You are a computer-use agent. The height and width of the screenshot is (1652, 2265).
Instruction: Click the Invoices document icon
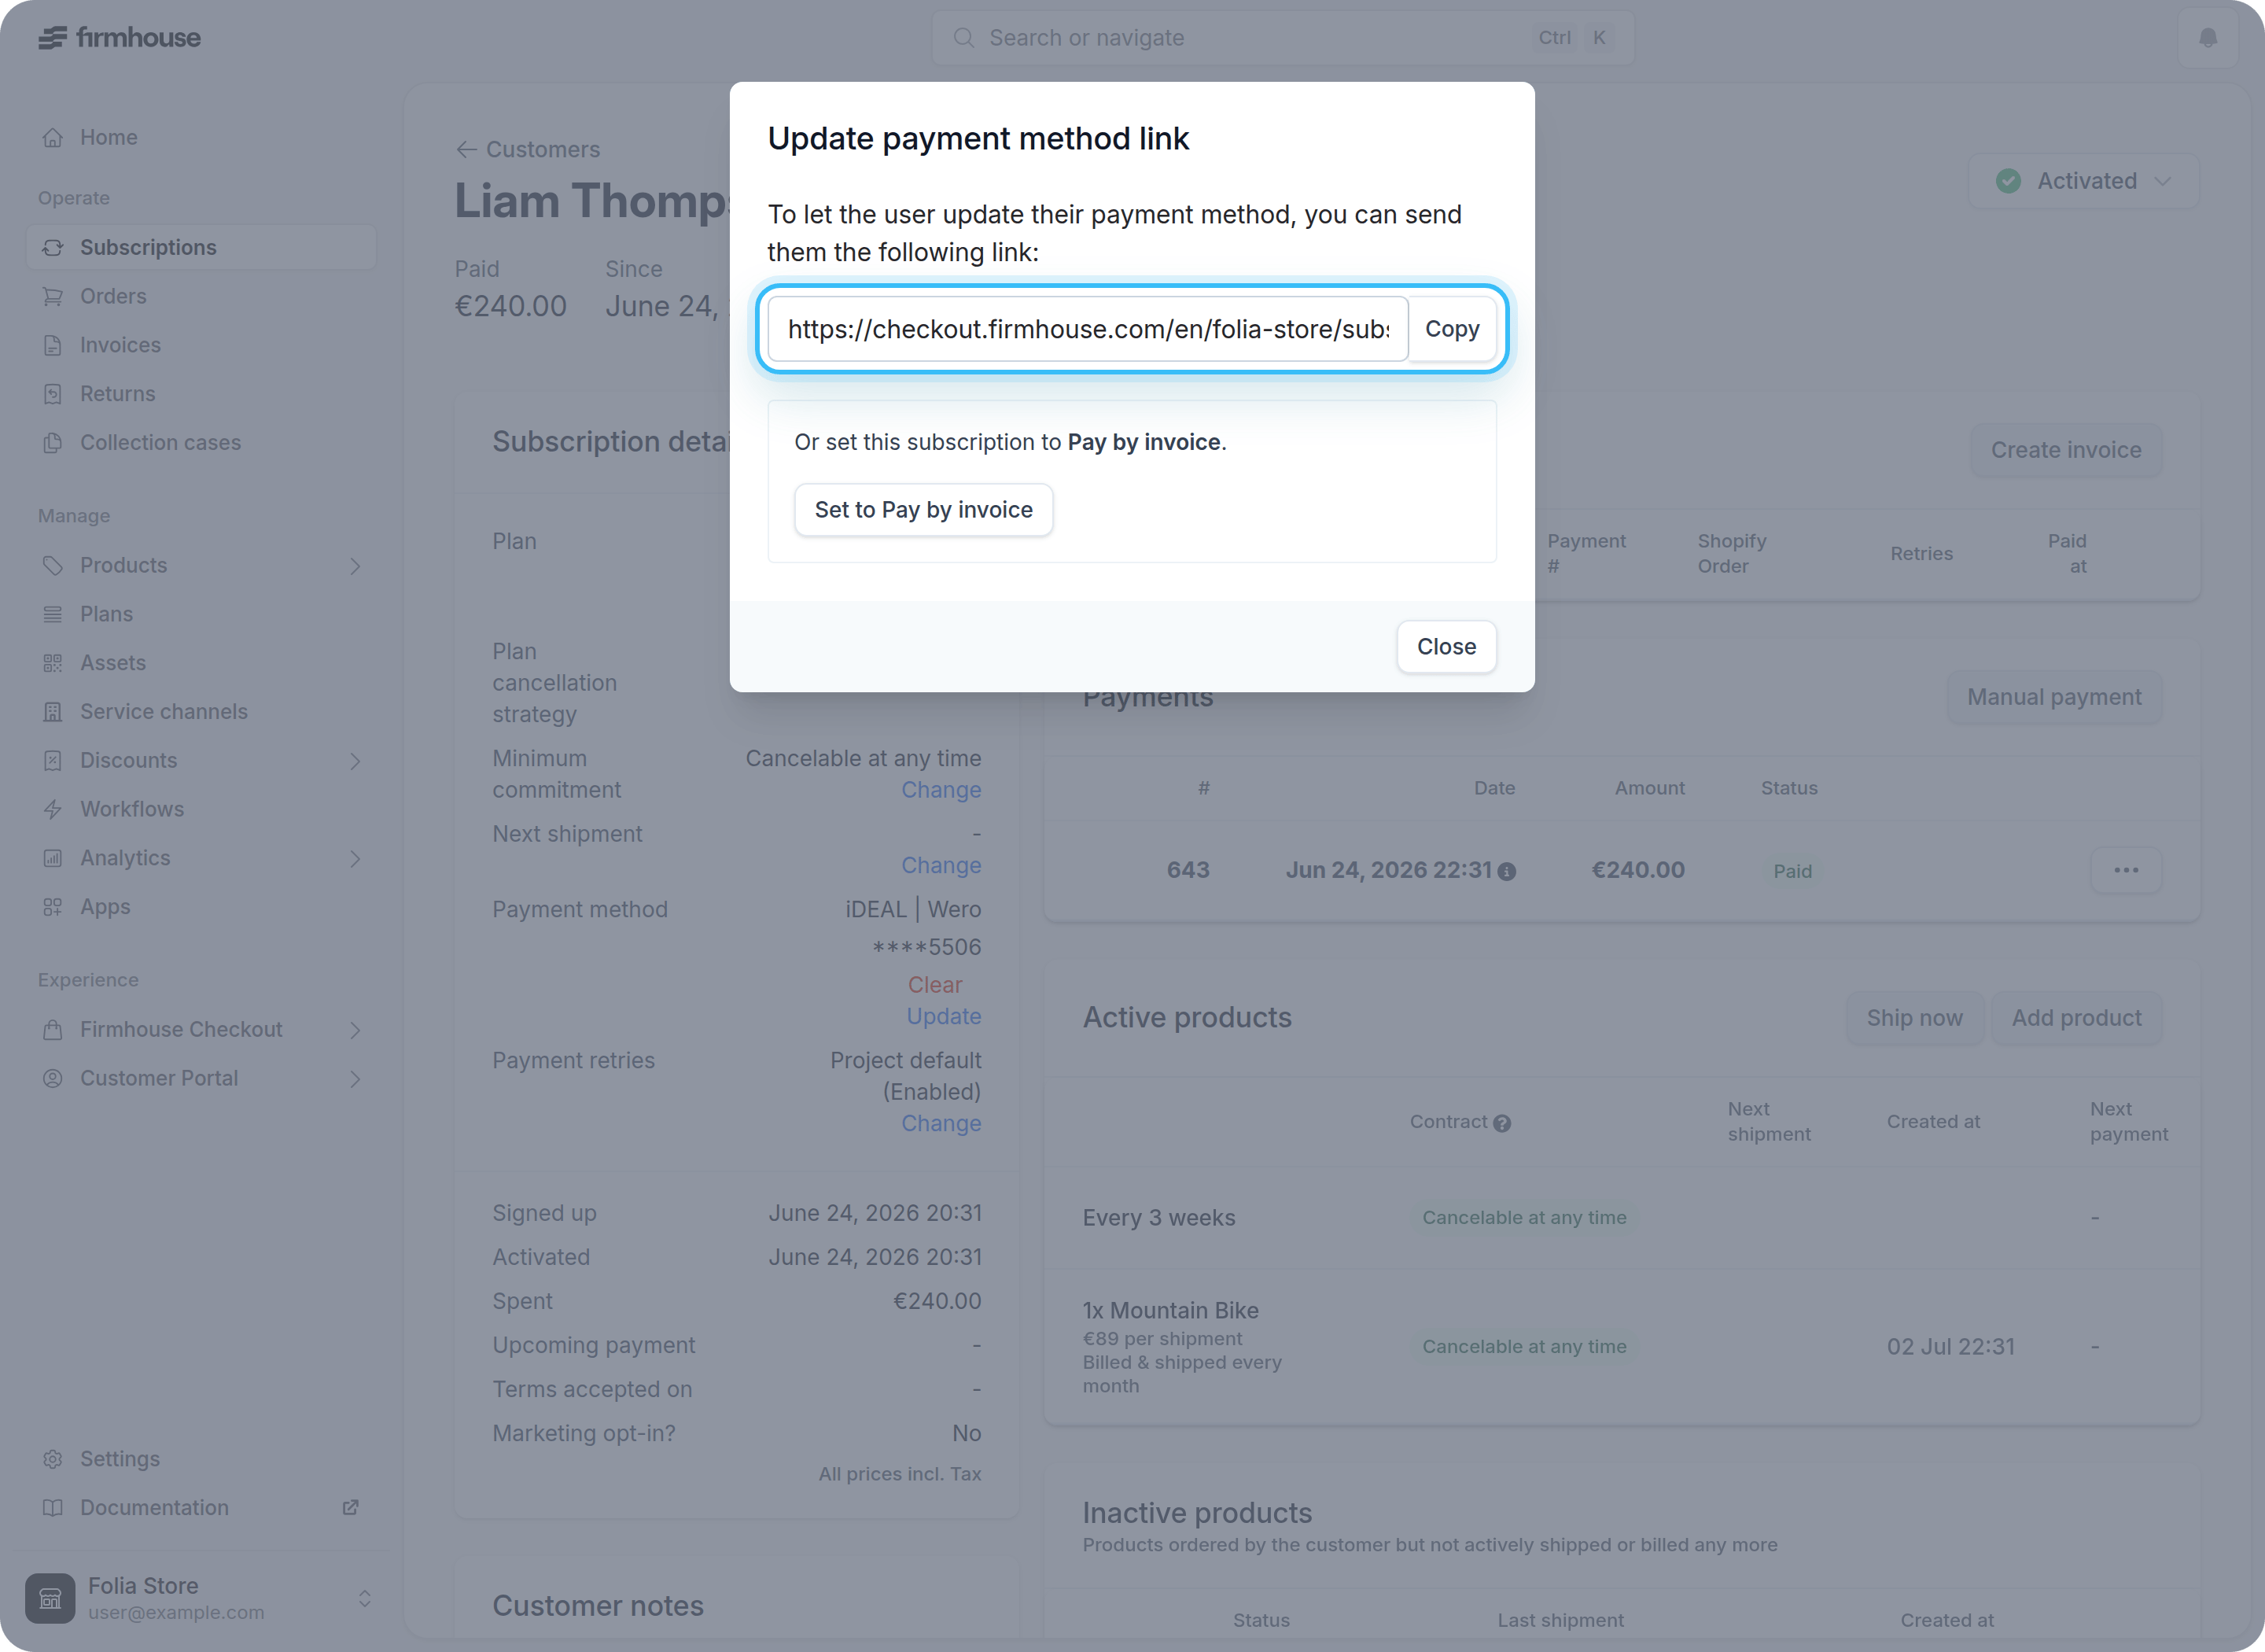coord(53,345)
